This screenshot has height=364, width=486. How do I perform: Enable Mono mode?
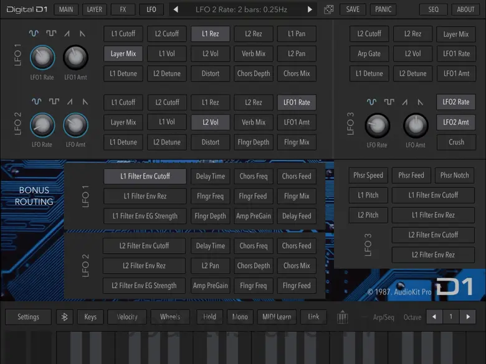240,317
